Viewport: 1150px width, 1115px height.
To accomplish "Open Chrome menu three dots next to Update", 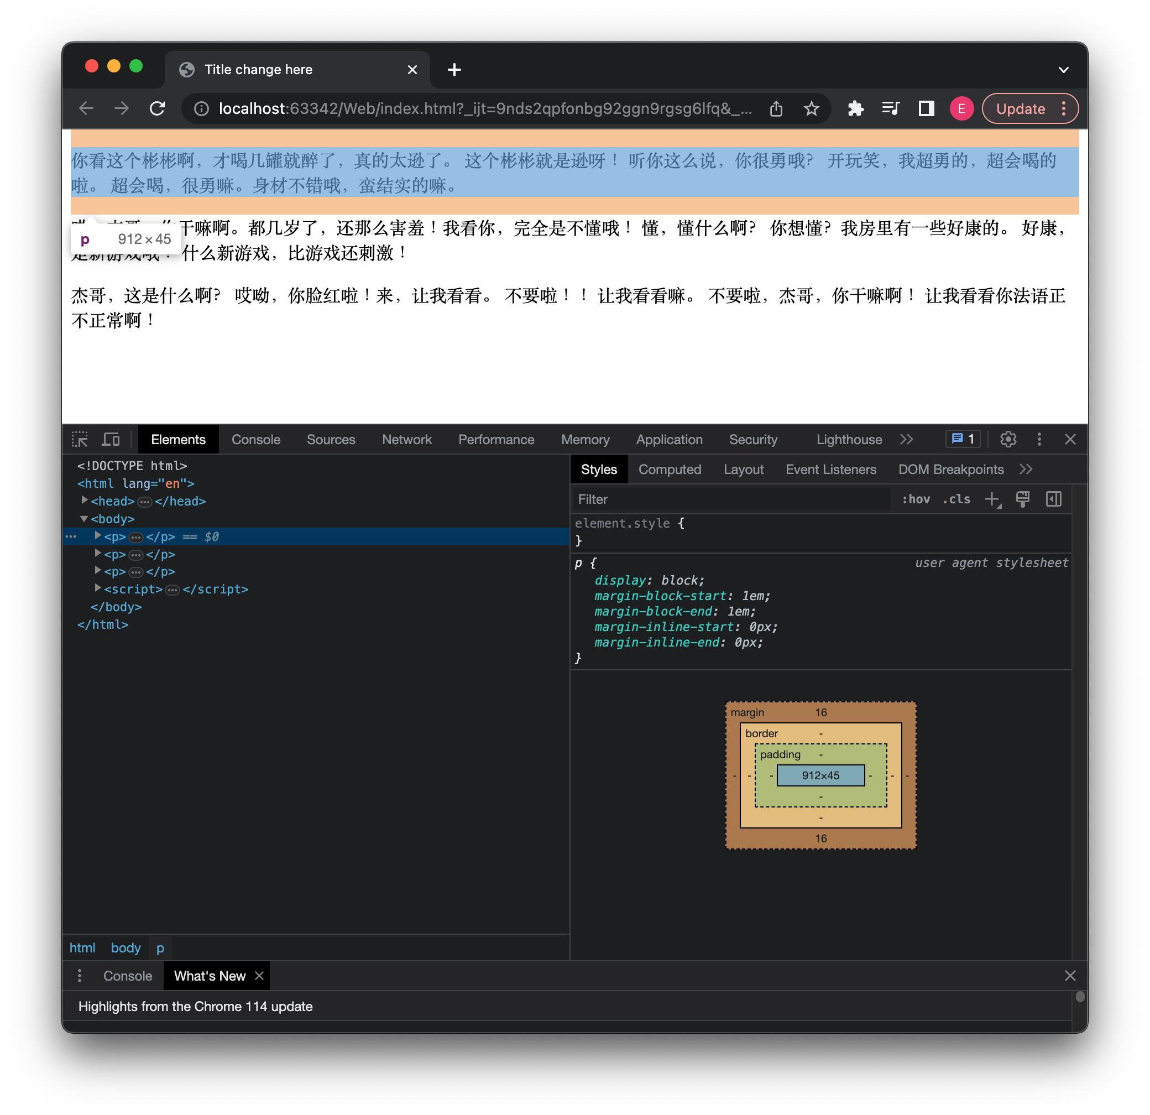I will pyautogui.click(x=1064, y=108).
